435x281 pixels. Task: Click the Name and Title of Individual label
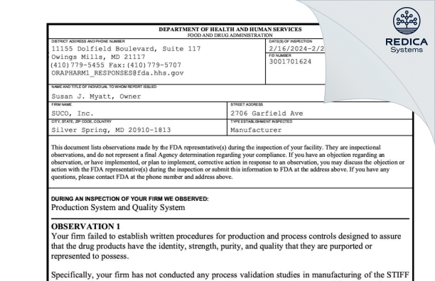click(104, 87)
